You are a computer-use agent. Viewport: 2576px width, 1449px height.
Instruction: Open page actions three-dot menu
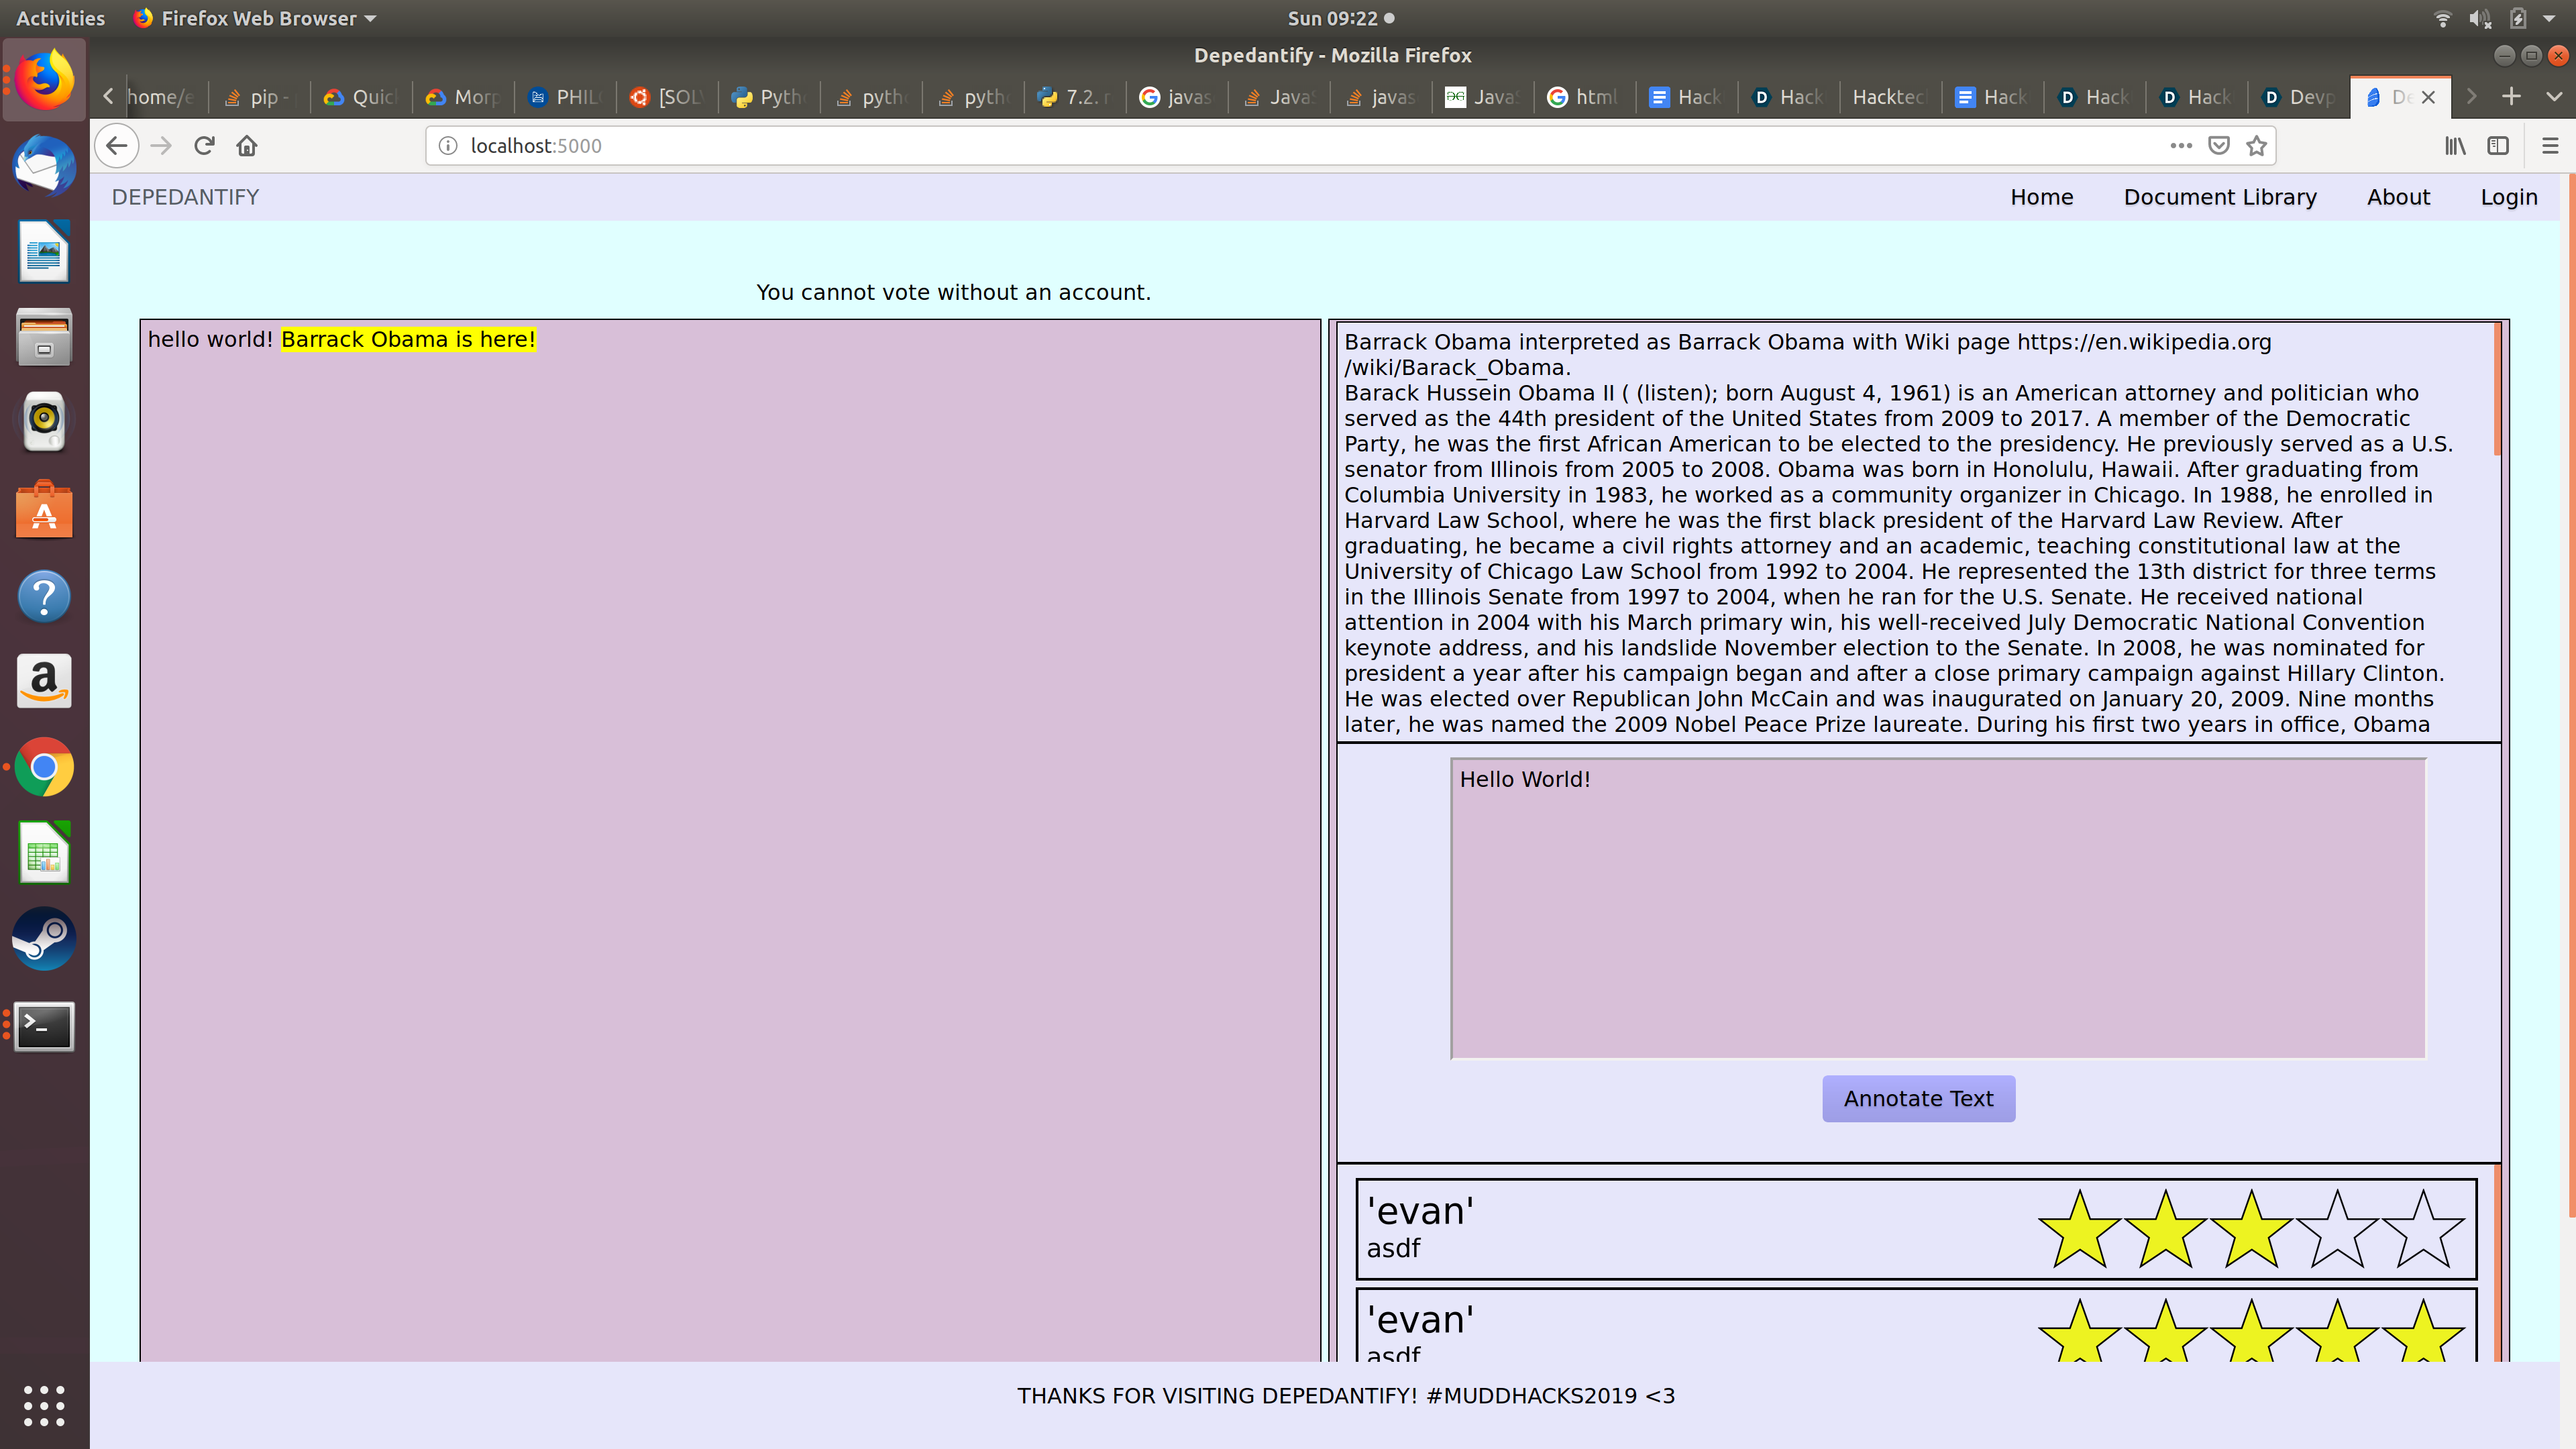click(x=2181, y=146)
